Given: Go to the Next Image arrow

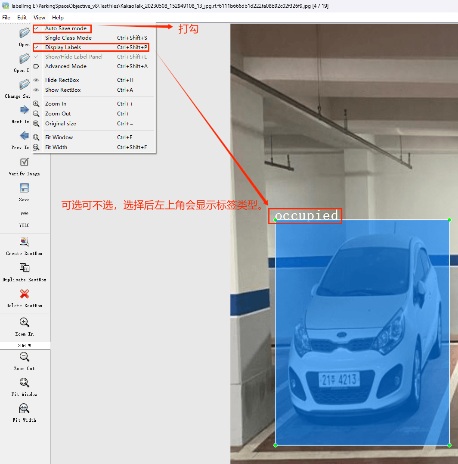Looking at the screenshot, I should (25, 110).
